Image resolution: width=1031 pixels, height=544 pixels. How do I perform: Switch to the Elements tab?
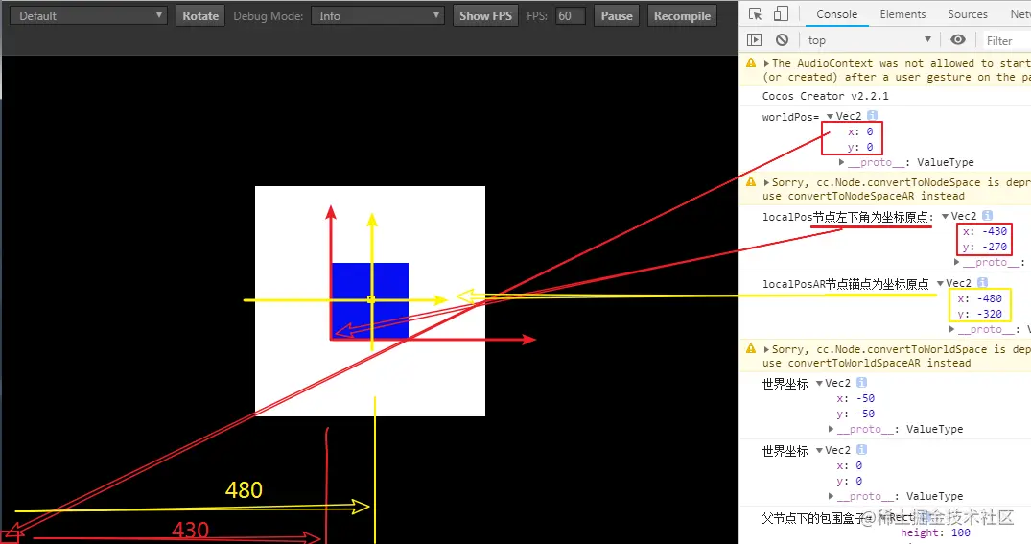coord(902,13)
